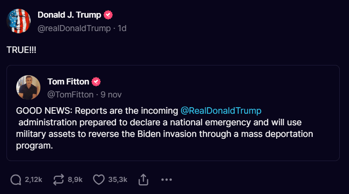349x194 pixels.
Task: Open the Donald J. Trump display name
Action: [x=69, y=15]
